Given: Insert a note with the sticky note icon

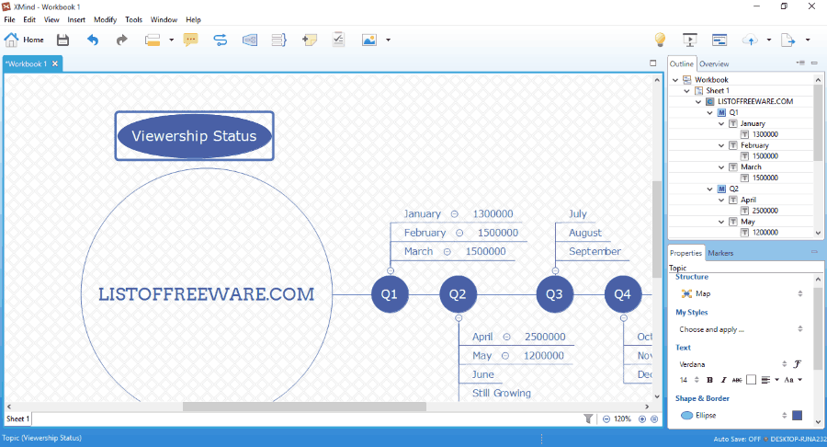Looking at the screenshot, I should [310, 40].
